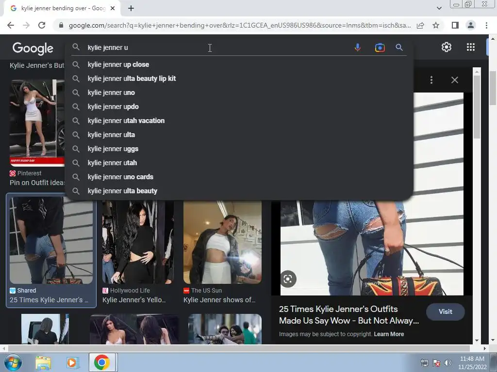Go to the Google logo homepage

[x=33, y=48]
